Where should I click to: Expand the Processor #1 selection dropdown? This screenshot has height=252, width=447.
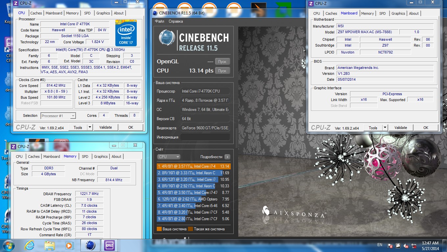(73, 115)
